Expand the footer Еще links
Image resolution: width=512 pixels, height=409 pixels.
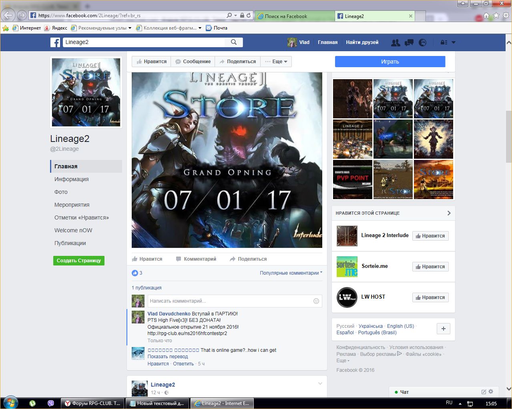pyautogui.click(x=343, y=361)
